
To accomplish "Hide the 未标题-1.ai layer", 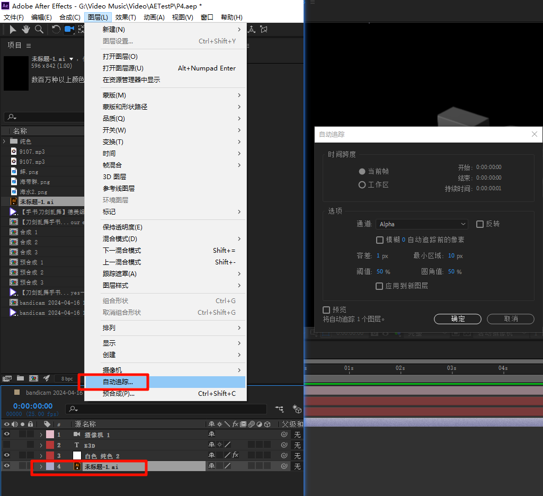I will [6, 466].
